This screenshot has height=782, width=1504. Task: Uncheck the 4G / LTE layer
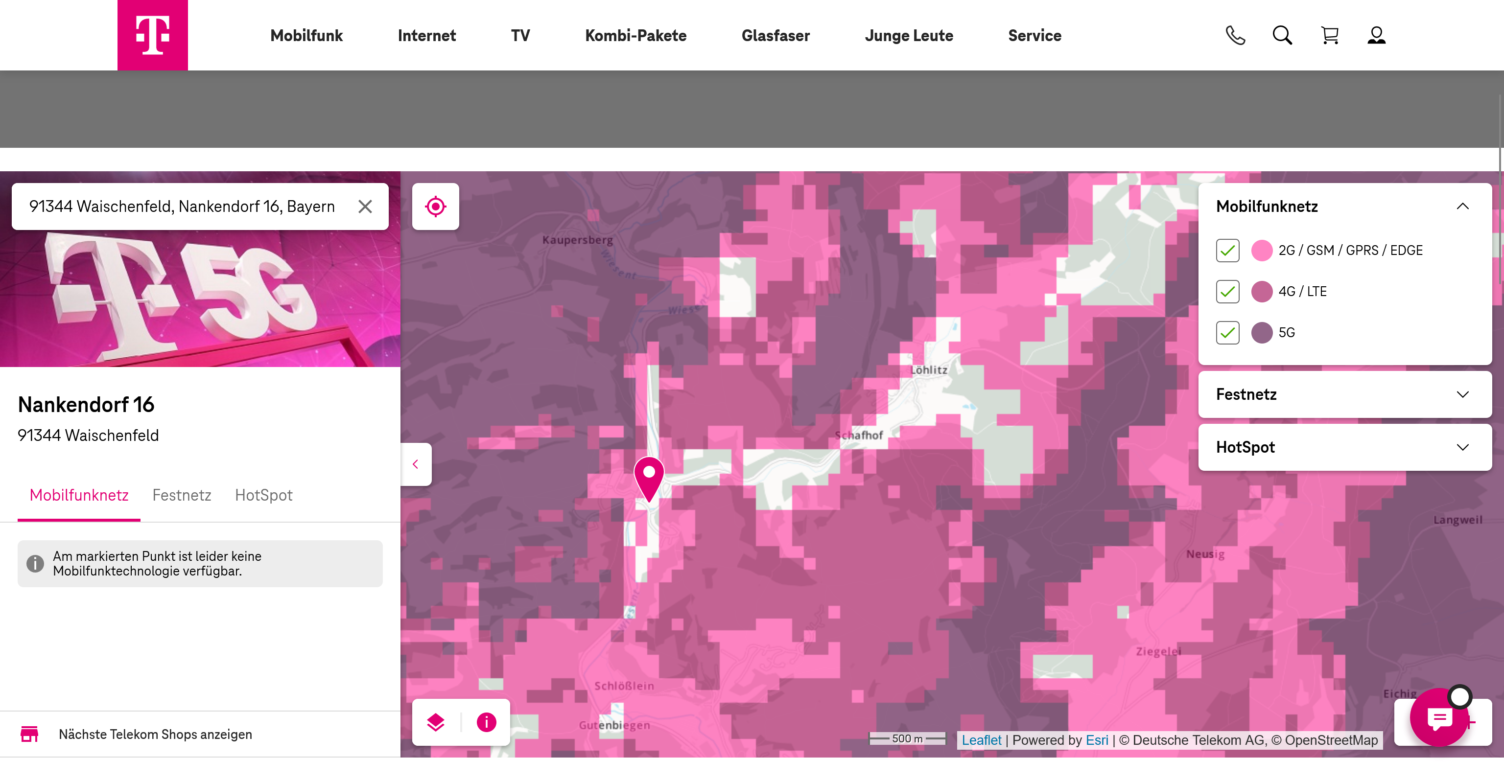pyautogui.click(x=1228, y=291)
